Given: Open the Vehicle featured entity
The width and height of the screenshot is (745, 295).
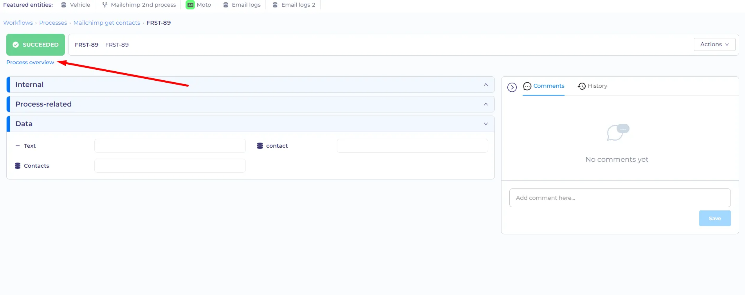Looking at the screenshot, I should [x=76, y=5].
